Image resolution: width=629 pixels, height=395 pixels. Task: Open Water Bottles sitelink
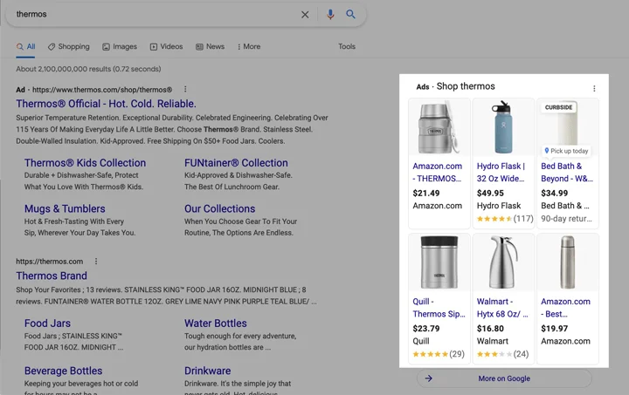tap(216, 323)
